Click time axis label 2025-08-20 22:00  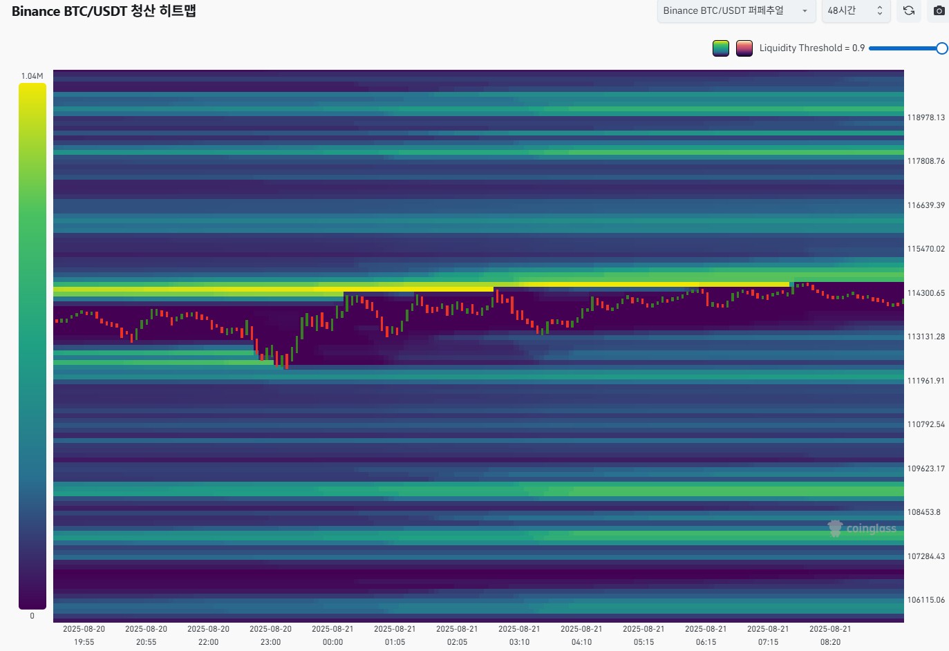coord(208,635)
